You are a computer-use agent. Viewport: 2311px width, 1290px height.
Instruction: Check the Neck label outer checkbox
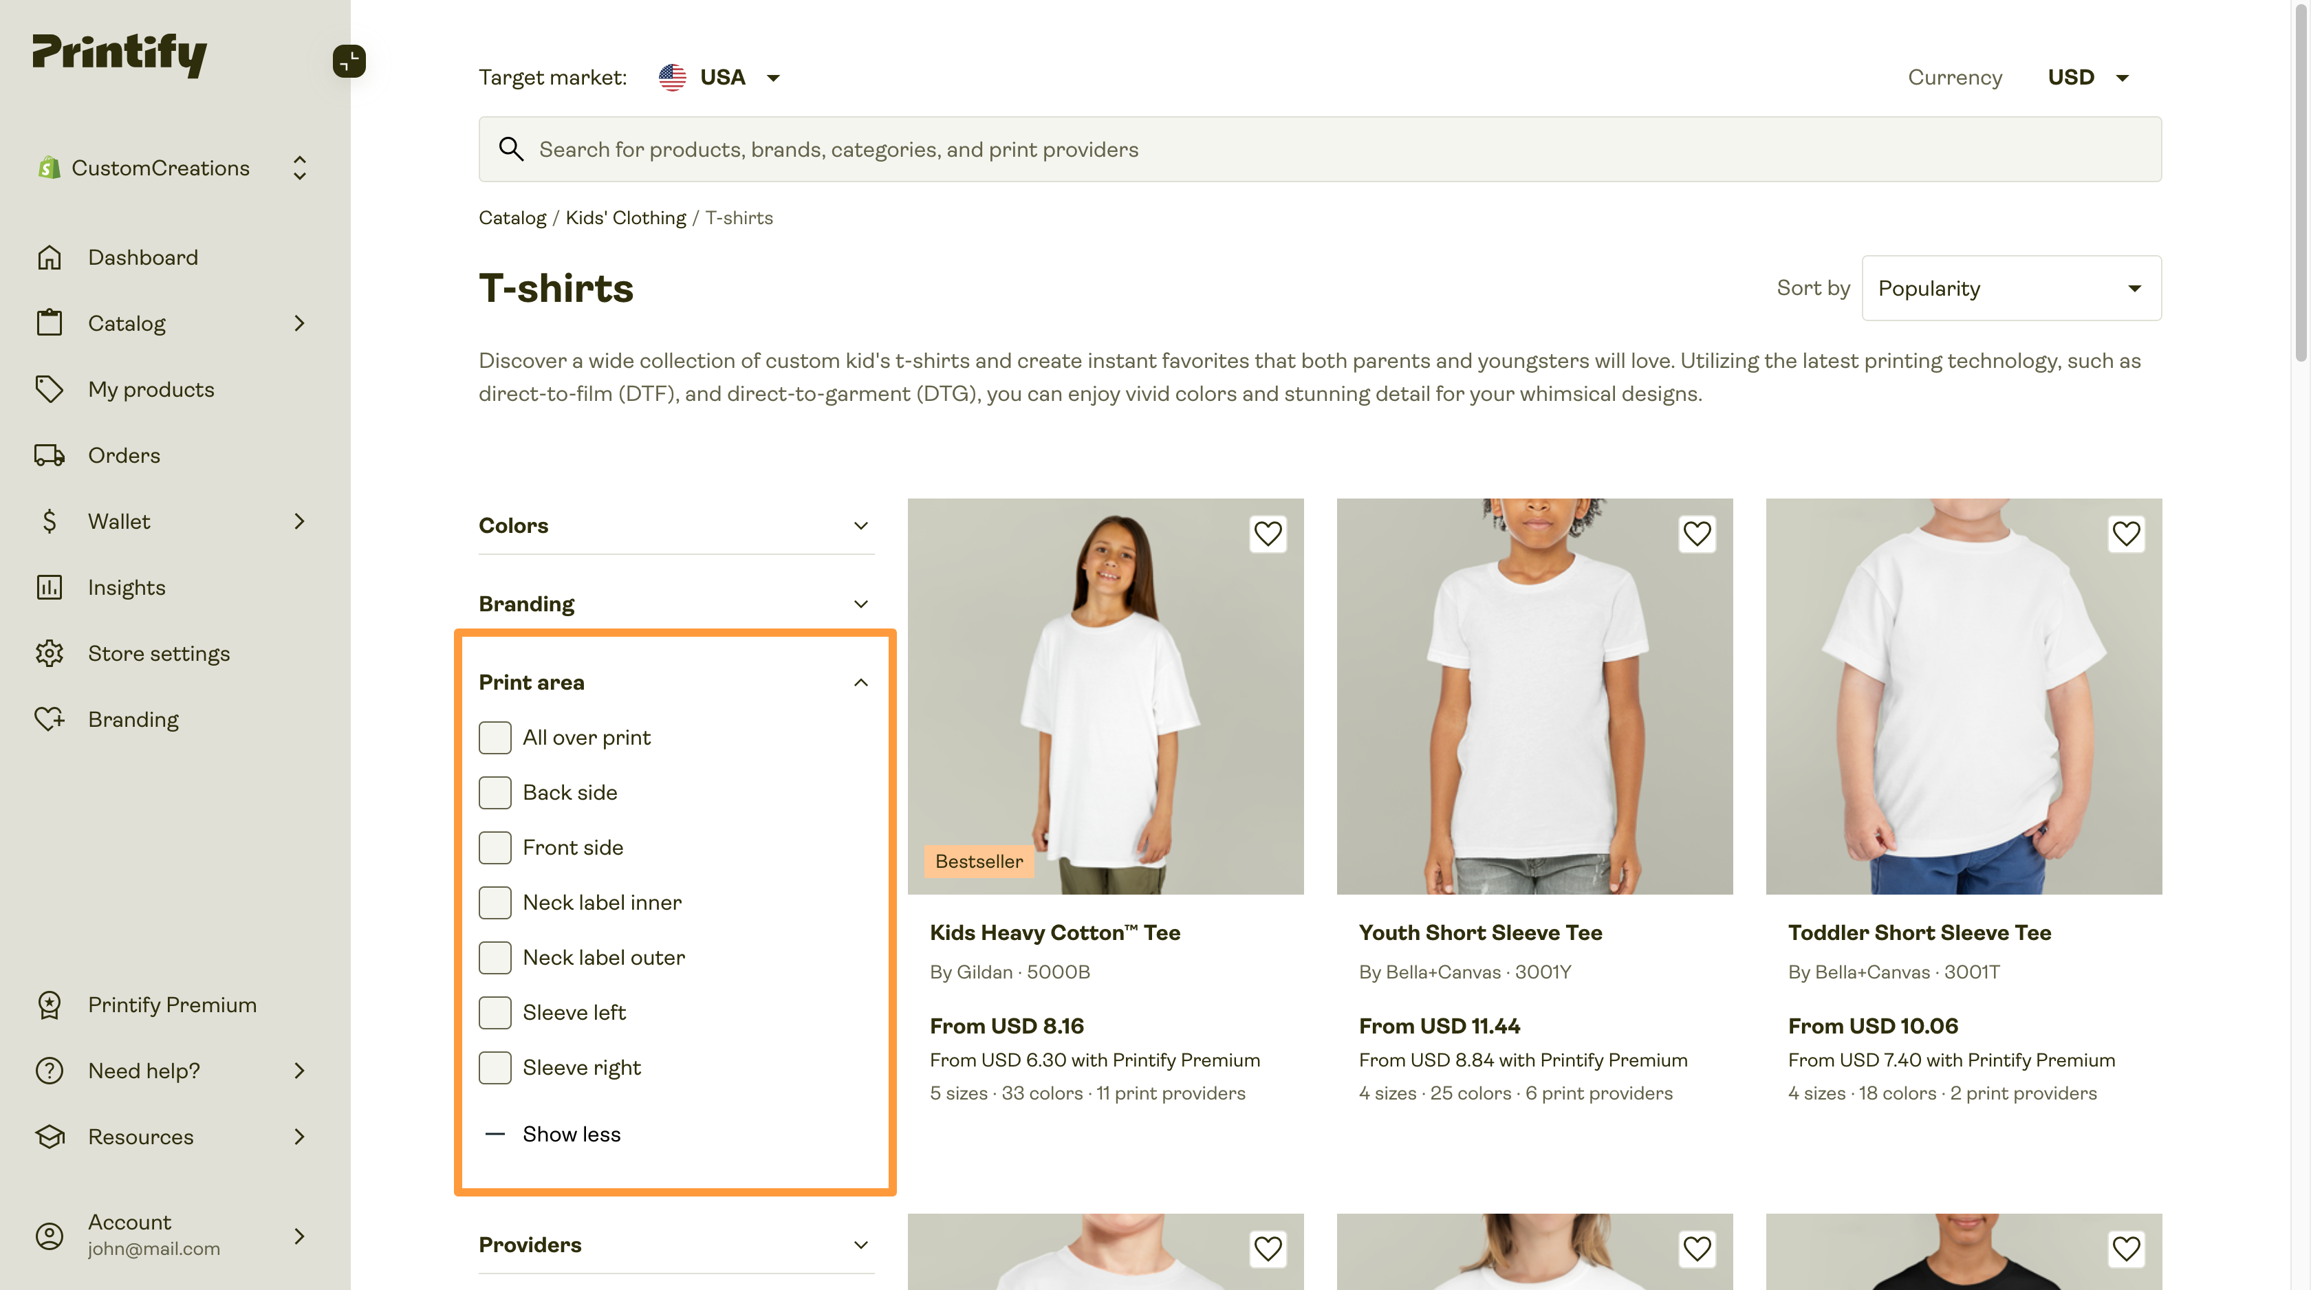[x=495, y=957]
